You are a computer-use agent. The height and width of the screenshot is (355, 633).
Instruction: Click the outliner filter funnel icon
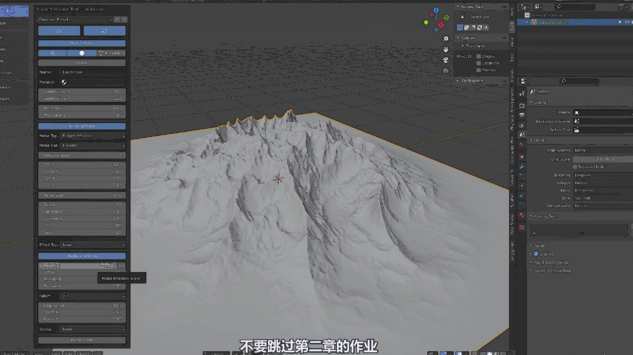click(621, 7)
